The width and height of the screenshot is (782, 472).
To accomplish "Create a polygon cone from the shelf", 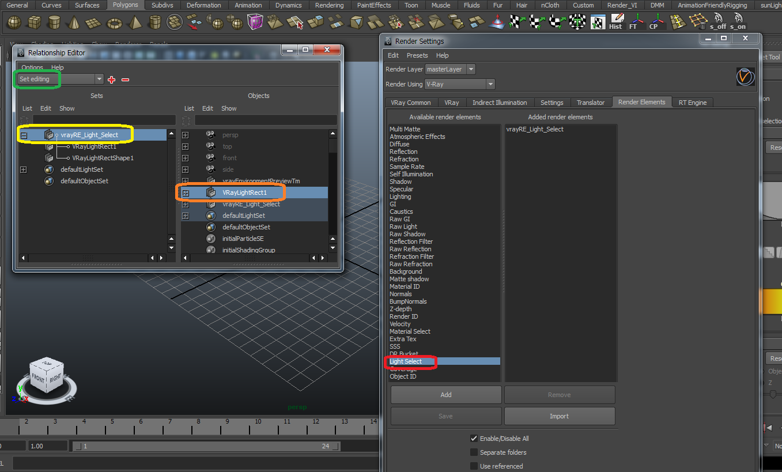I will pyautogui.click(x=73, y=22).
